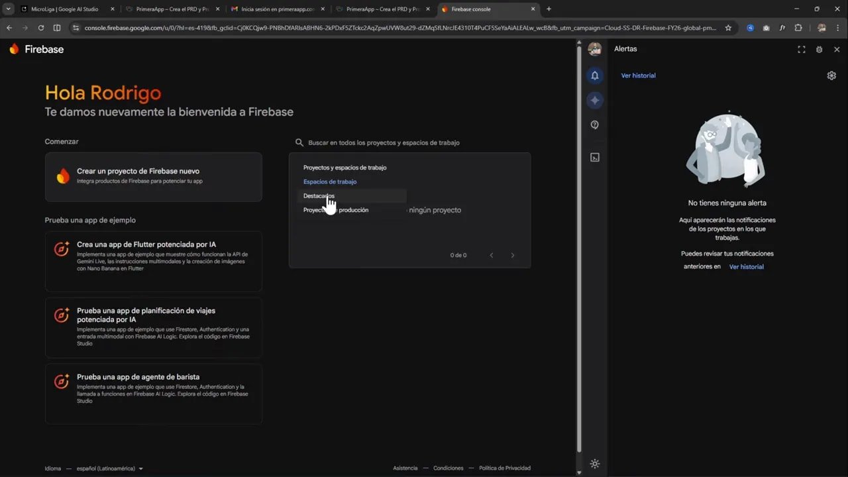
Task: Open the Cloud Shell terminal icon
Action: (594, 157)
